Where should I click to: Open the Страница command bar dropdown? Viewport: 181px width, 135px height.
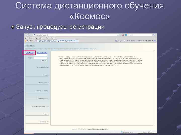tap(134, 41)
